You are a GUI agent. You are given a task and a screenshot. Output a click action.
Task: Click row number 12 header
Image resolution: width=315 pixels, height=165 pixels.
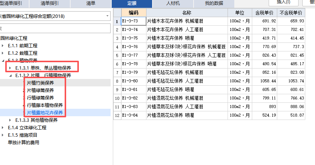[x=117, y=115]
